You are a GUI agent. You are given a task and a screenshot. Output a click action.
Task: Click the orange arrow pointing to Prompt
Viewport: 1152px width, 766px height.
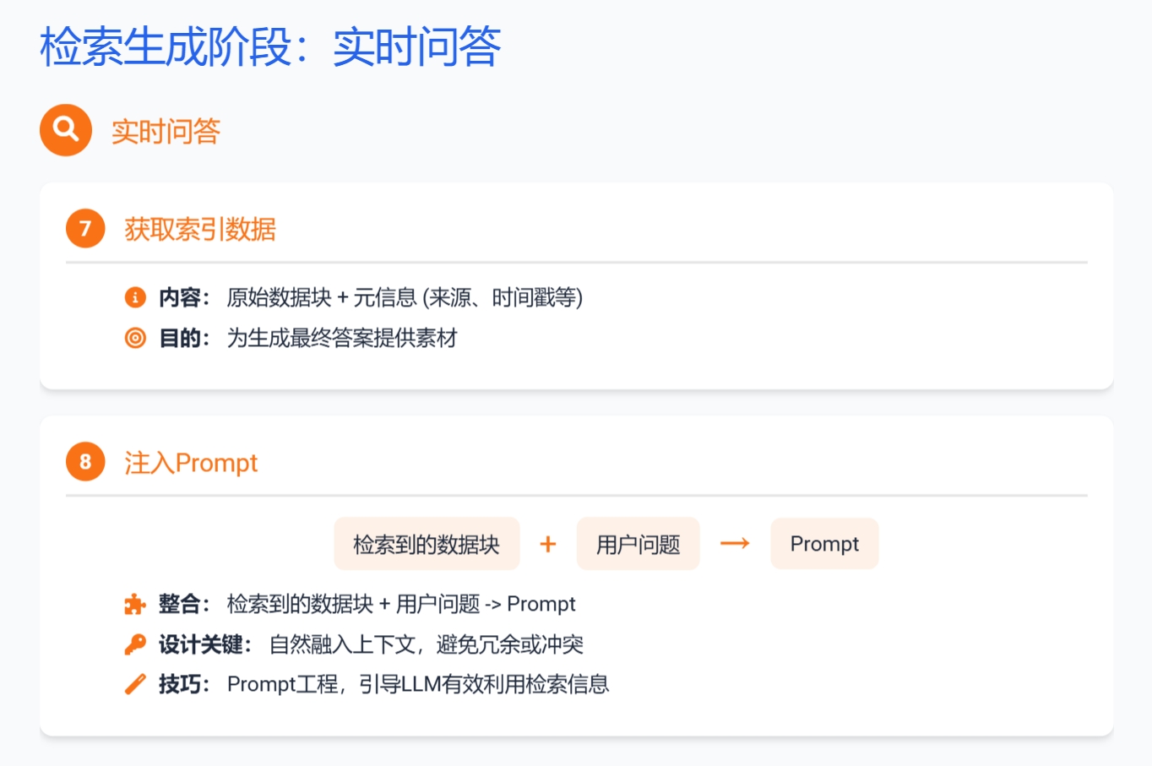[735, 544]
